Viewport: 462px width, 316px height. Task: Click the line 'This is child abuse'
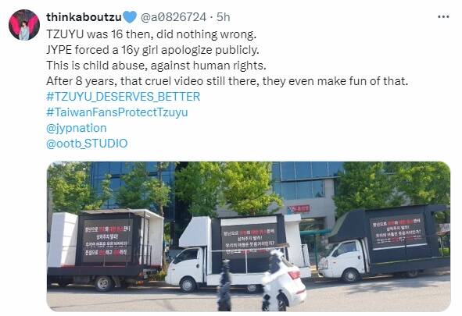(x=156, y=66)
